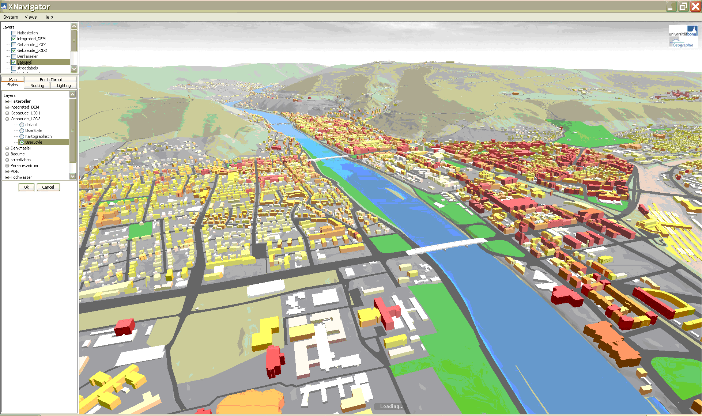Click top layers list scroll-up arrow
This screenshot has width=702, height=416.
[x=74, y=26]
